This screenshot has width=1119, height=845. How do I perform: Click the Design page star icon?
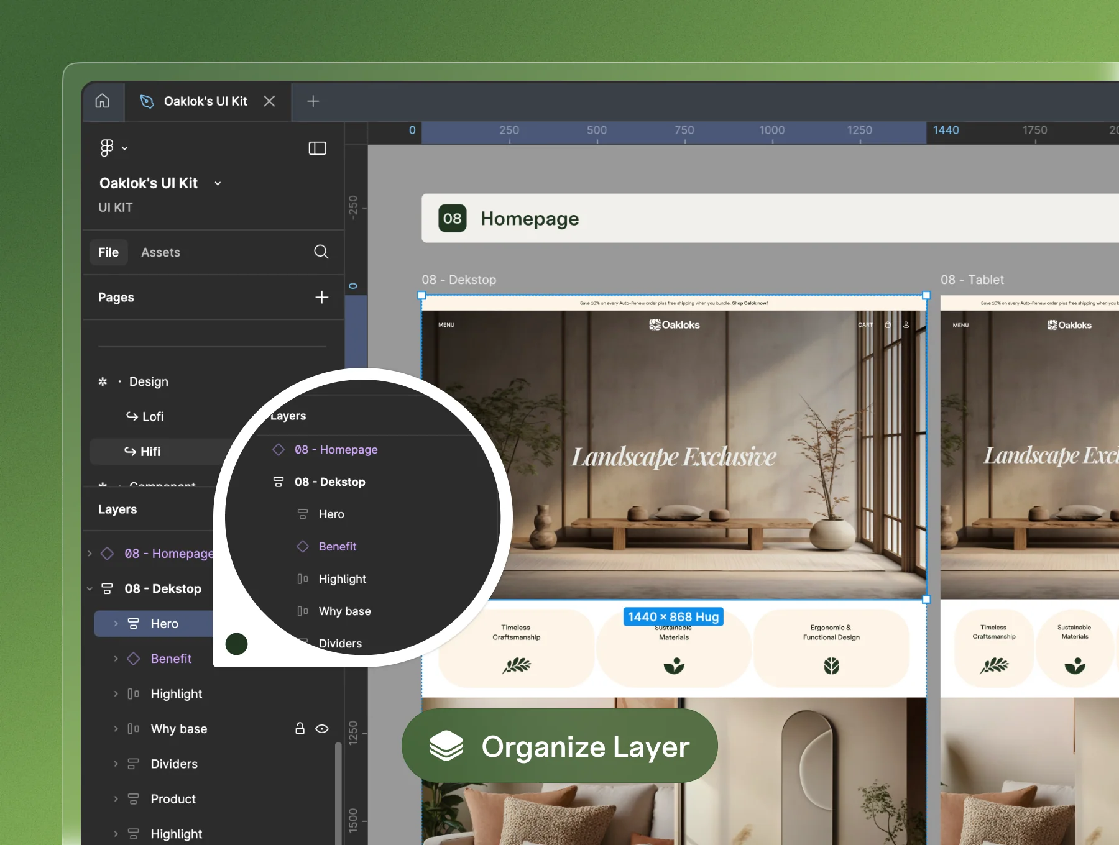103,381
